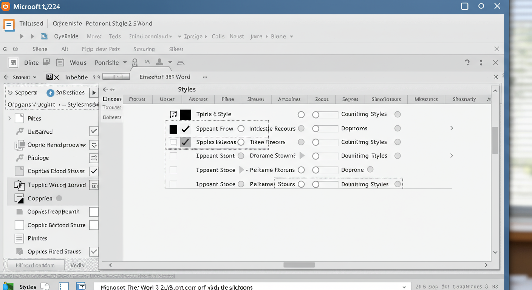Click the horizontal scrollbar thumb in Styles panel
This screenshot has height=290, width=532.
click(x=299, y=265)
